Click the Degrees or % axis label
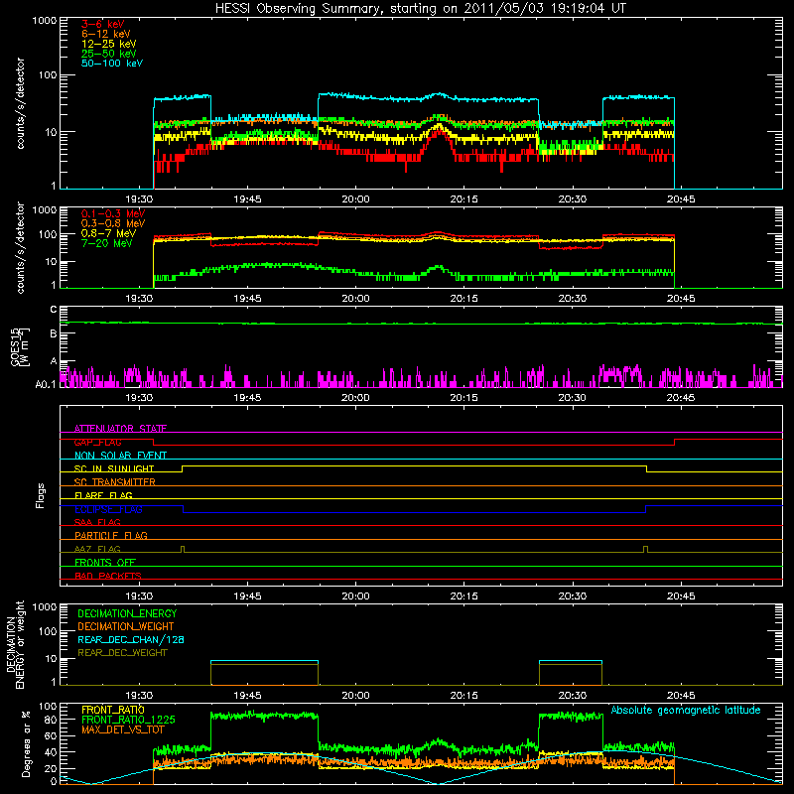Image resolution: width=794 pixels, height=794 pixels. tap(26, 743)
